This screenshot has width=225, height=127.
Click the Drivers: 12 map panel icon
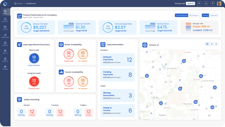[145, 45]
